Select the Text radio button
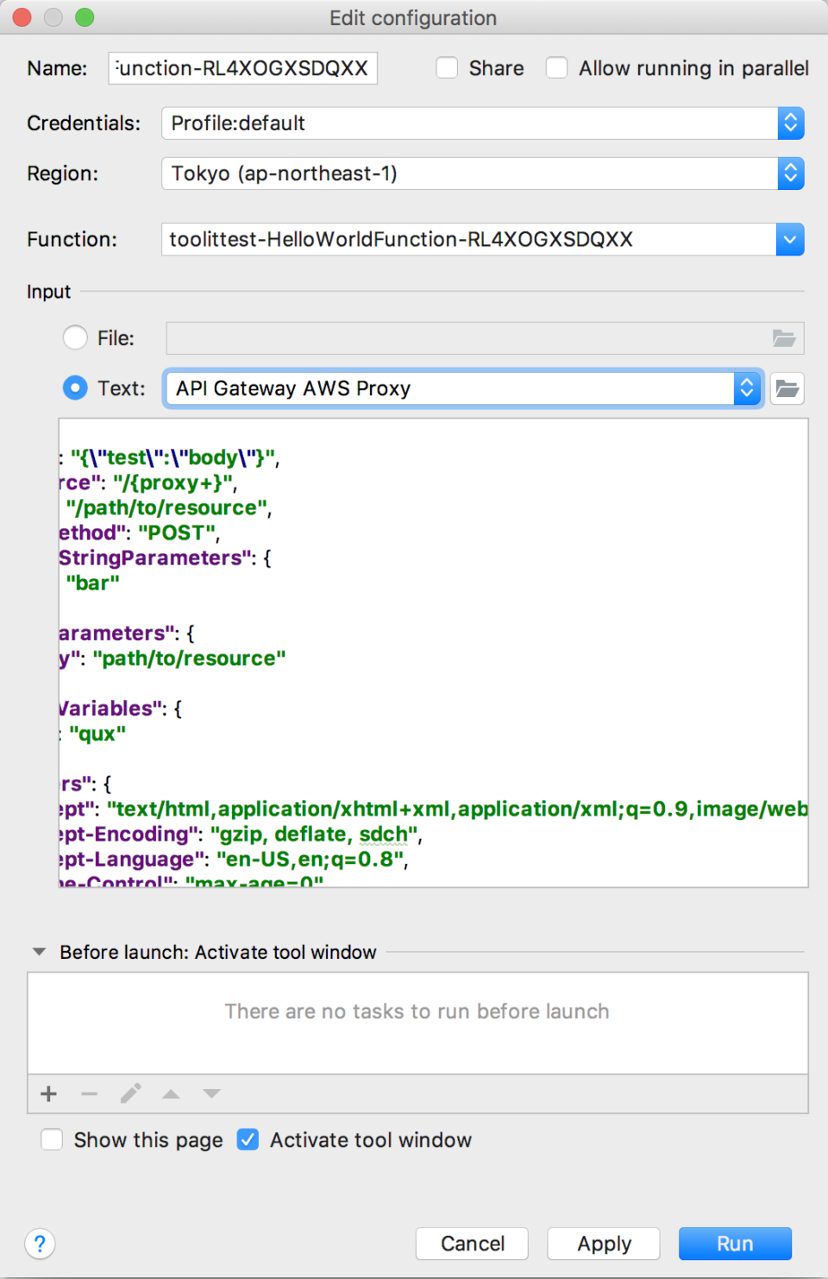Image resolution: width=828 pixels, height=1279 pixels. [75, 388]
